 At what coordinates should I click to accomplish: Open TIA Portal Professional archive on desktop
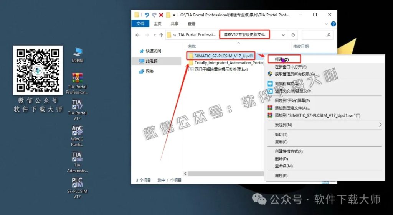tap(77, 83)
